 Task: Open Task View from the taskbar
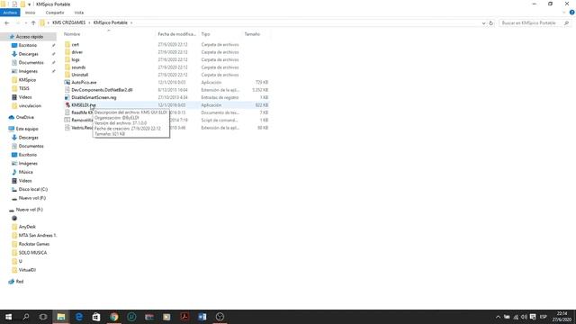[43, 317]
